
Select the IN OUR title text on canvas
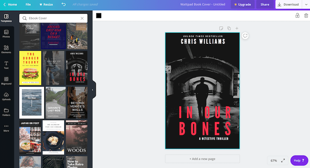point(205,112)
